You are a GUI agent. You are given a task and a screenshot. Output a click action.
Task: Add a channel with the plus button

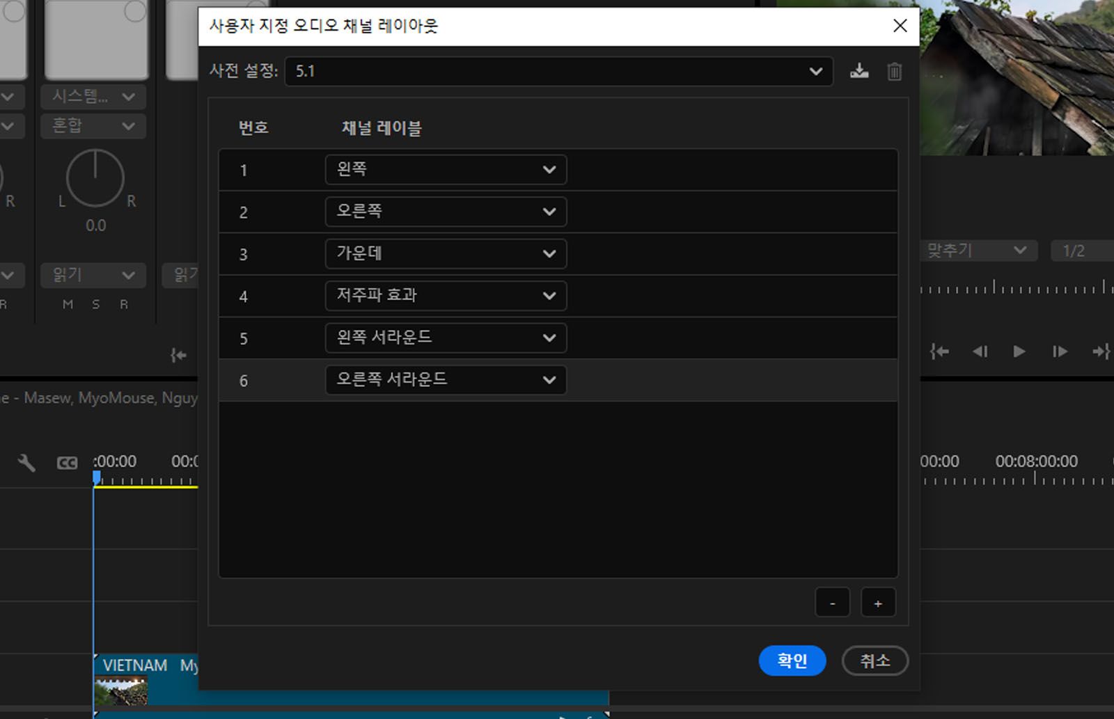pyautogui.click(x=878, y=602)
